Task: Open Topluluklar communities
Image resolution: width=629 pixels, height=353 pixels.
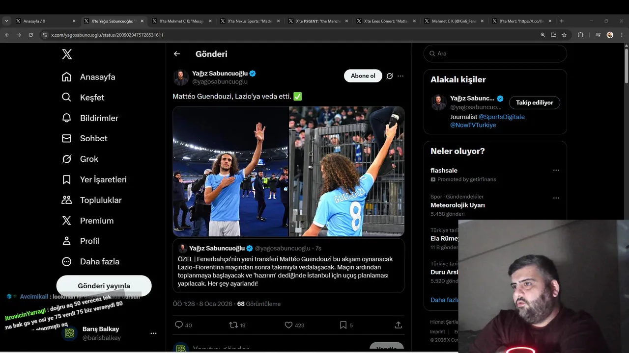Action: [91, 200]
